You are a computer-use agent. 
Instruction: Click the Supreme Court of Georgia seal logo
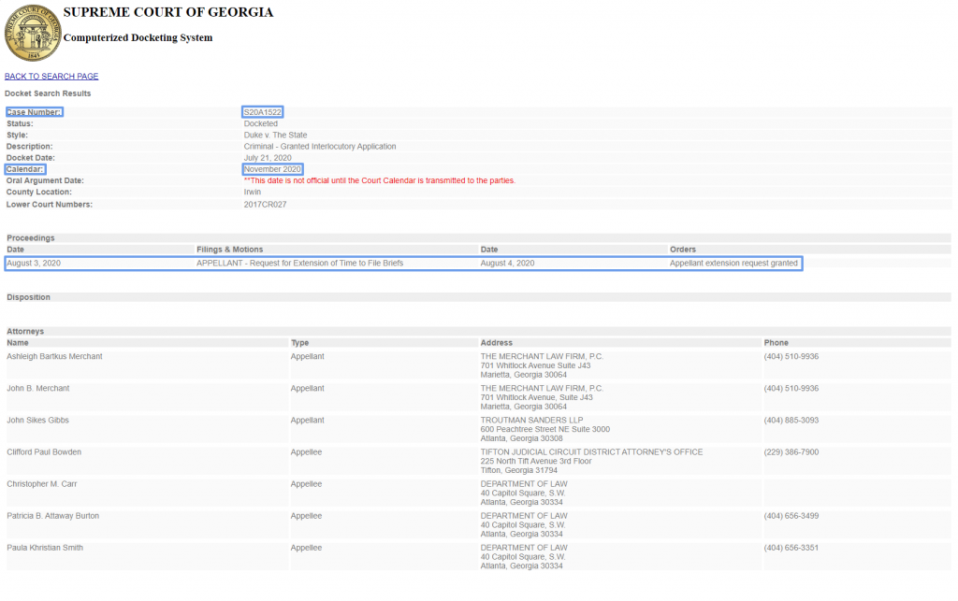(x=32, y=33)
